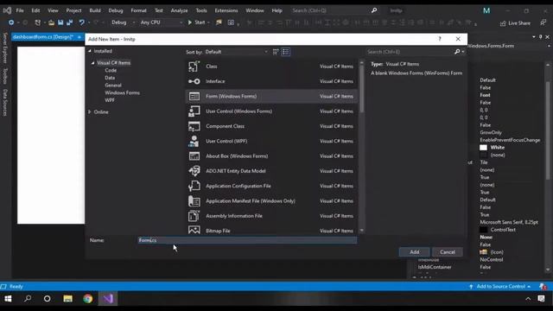Click the Properties panel pin icon
Viewport: 553px width, 311px height.
point(540,36)
